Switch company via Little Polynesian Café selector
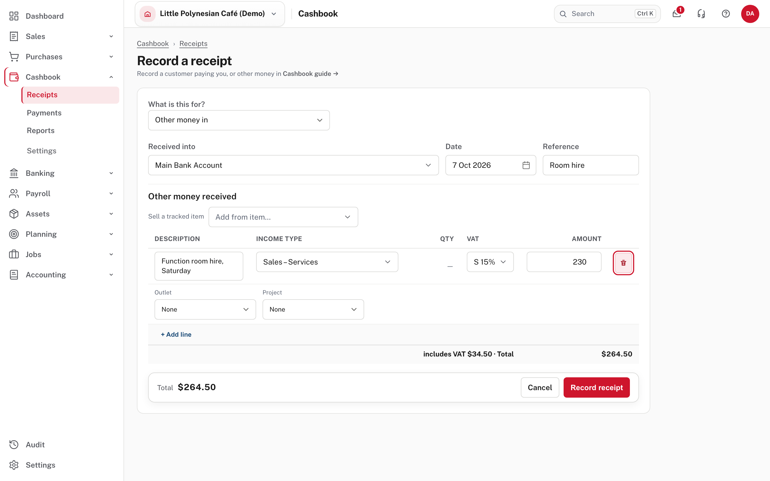 (210, 14)
